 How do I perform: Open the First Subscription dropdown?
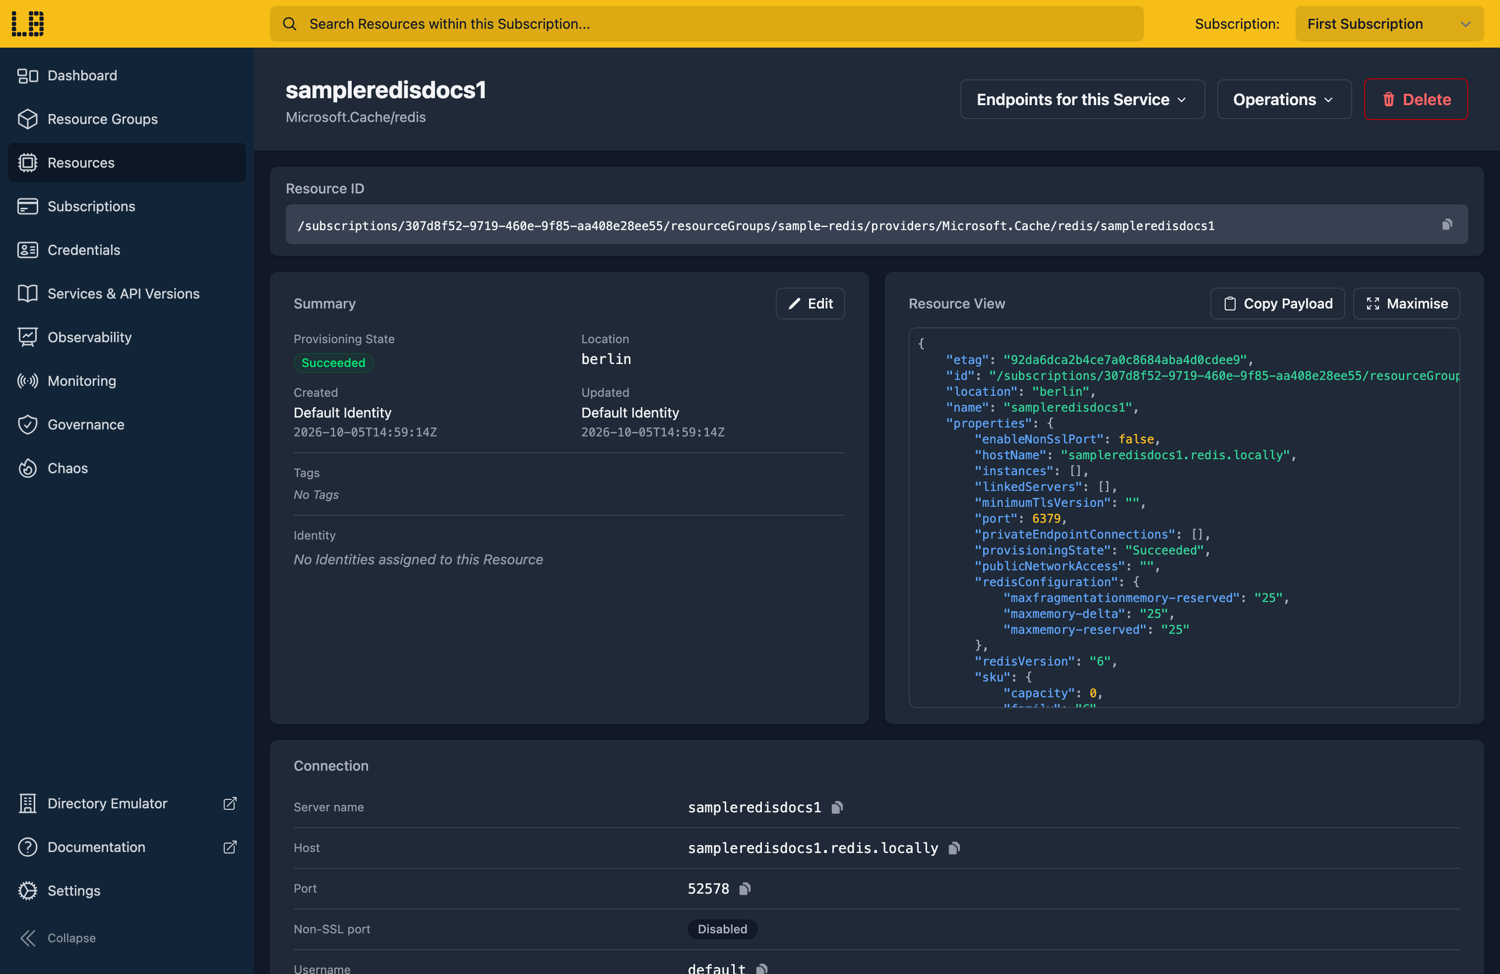click(1389, 24)
